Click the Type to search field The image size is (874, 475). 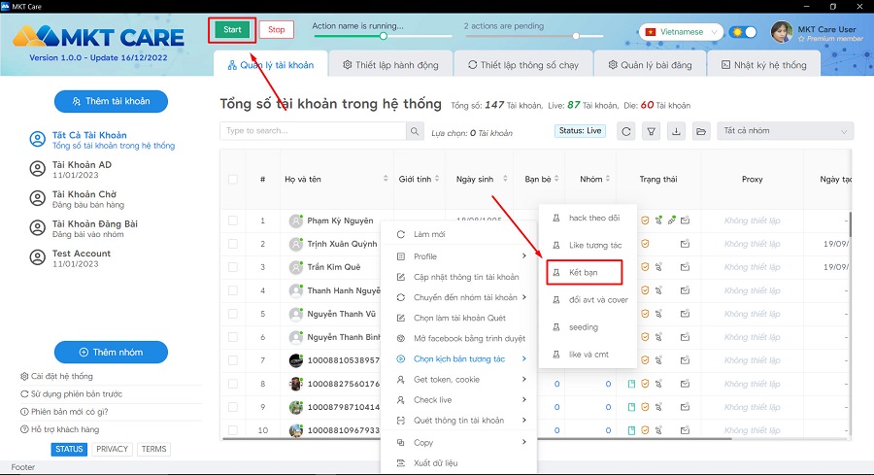(x=313, y=131)
